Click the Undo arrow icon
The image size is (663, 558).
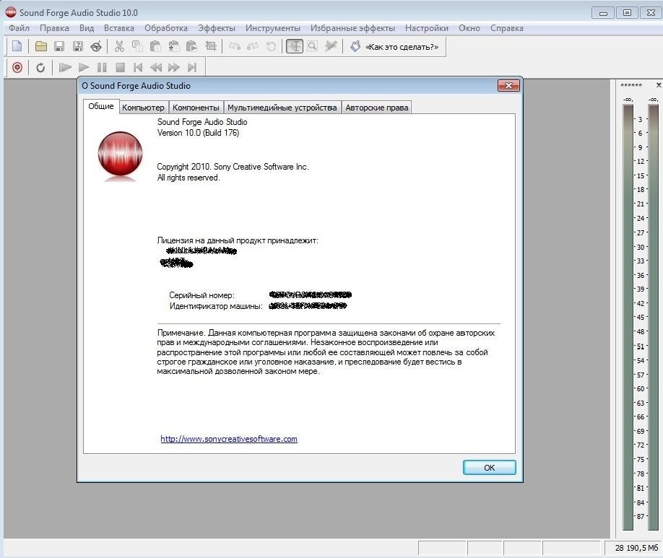[234, 46]
